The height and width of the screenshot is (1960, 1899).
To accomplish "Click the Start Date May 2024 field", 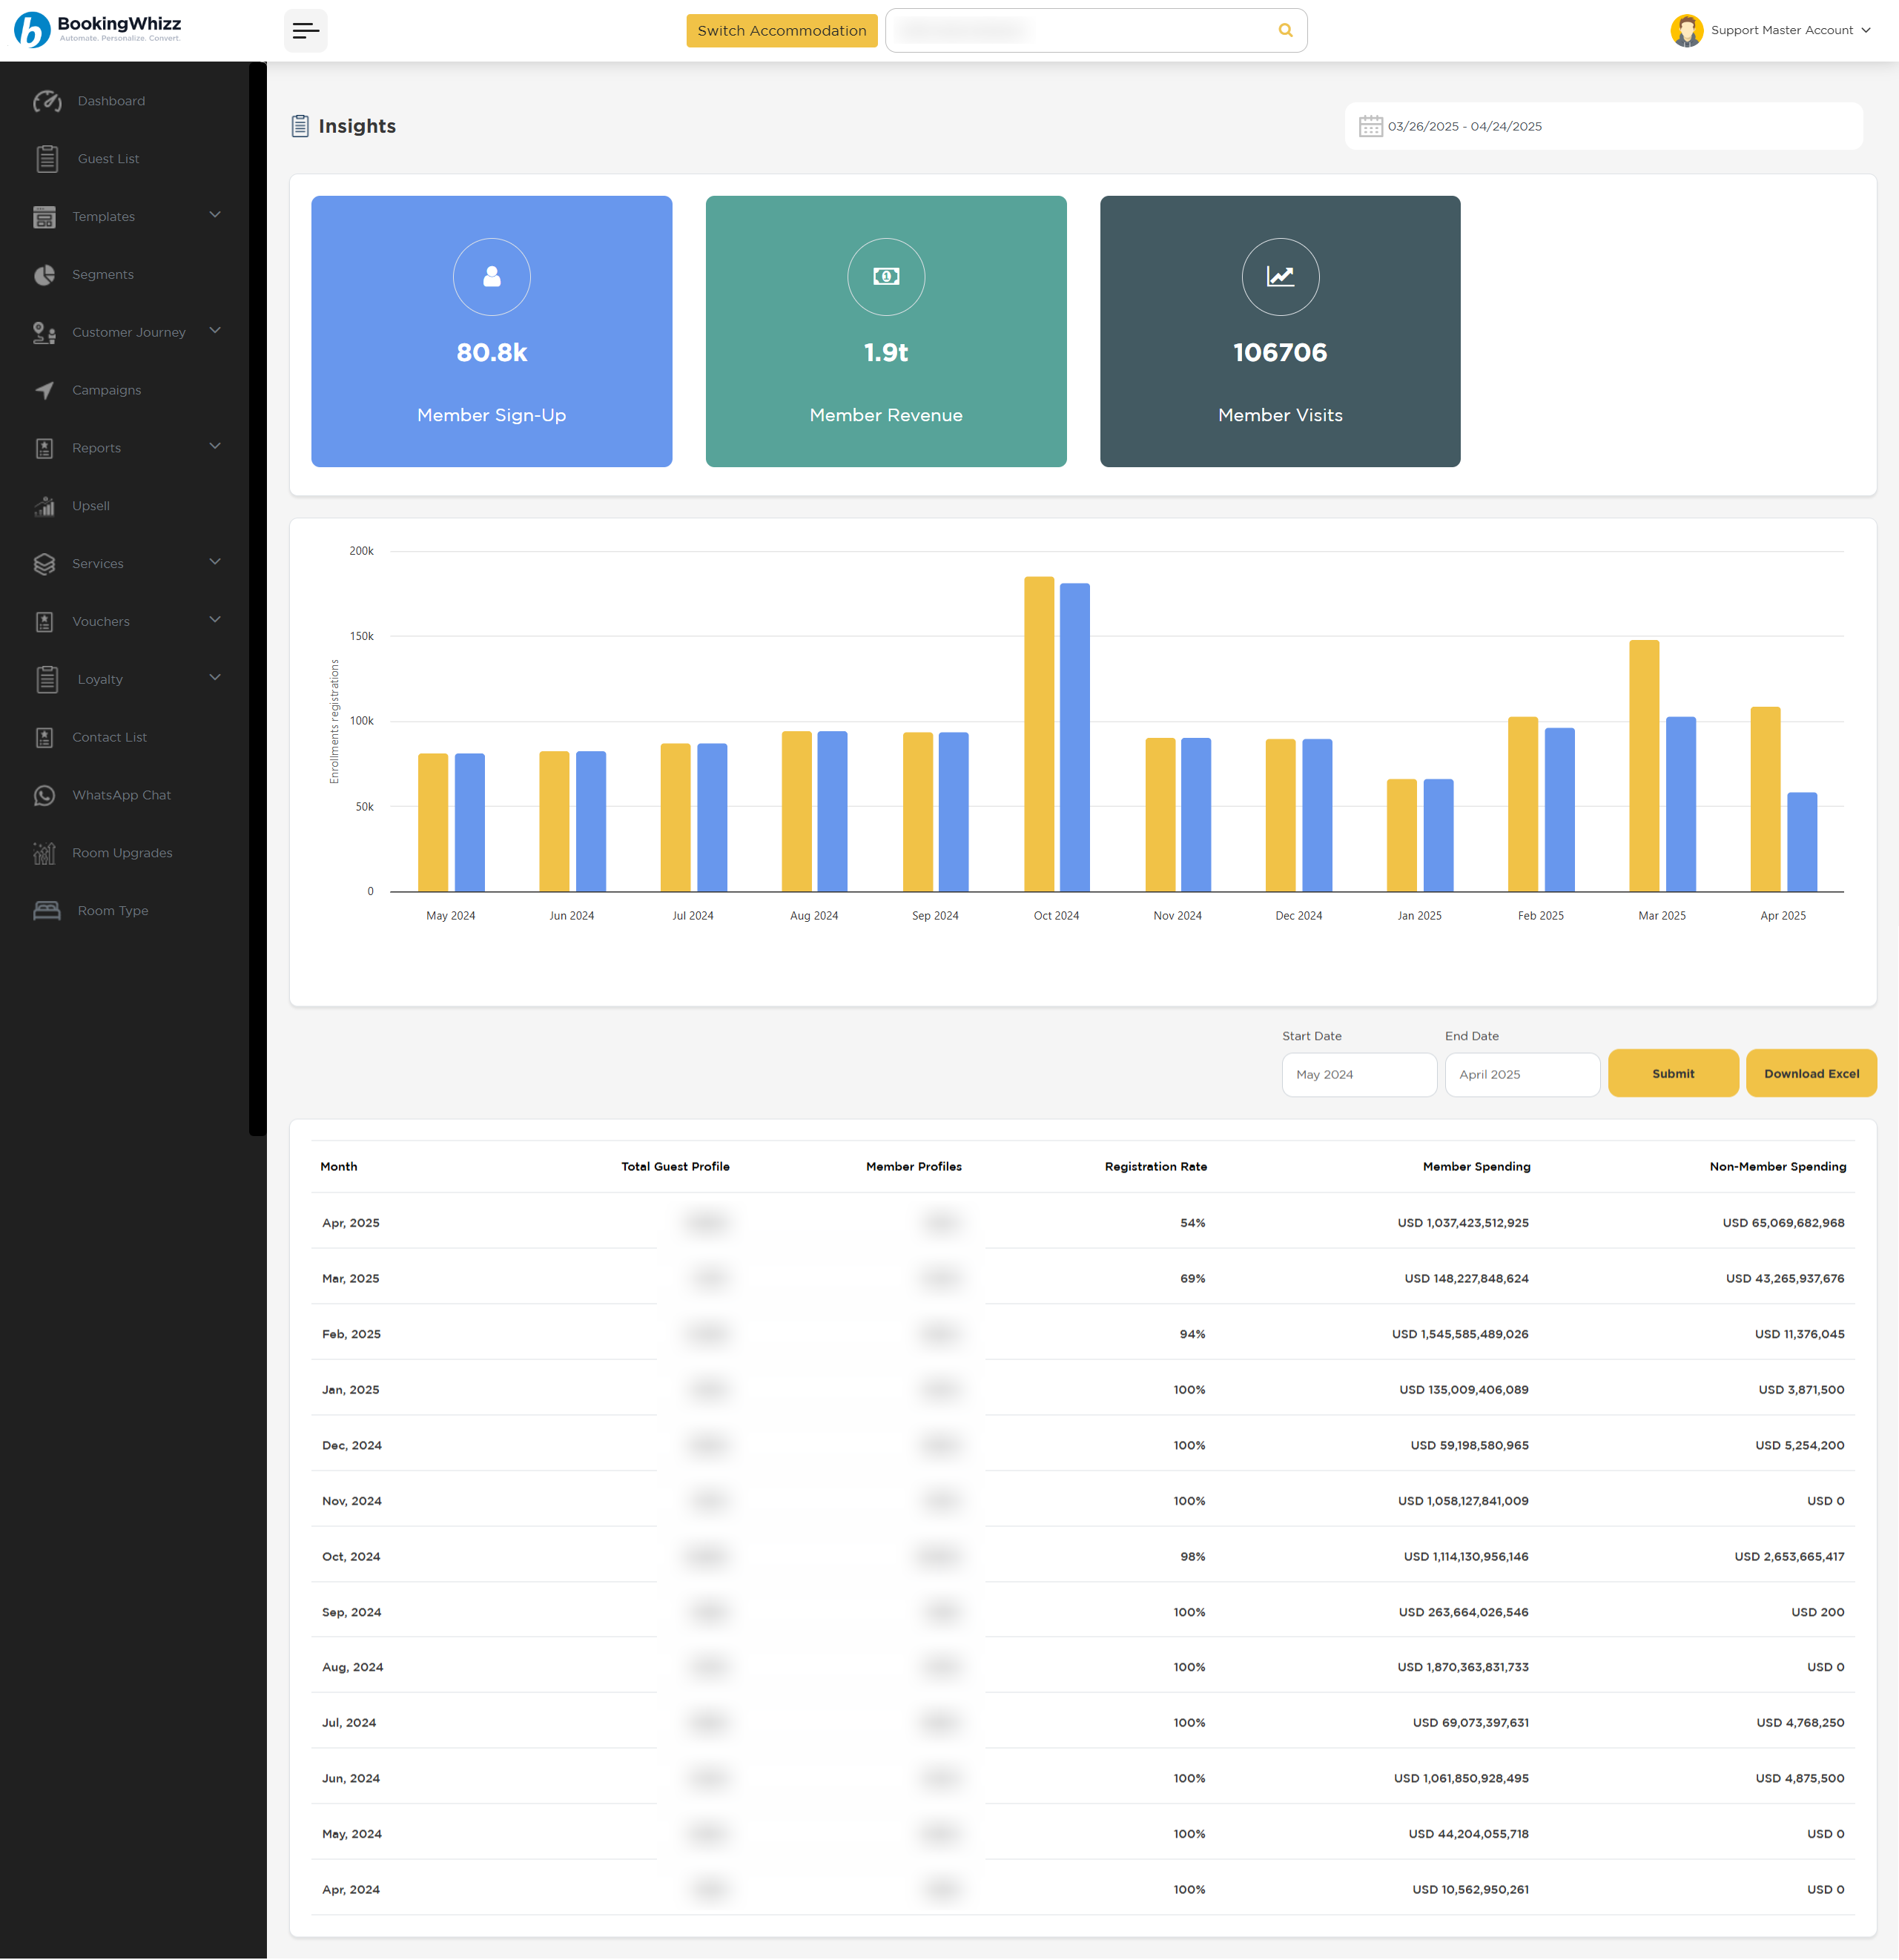I will click(x=1358, y=1074).
